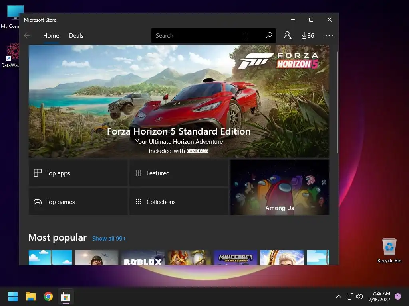Click Microsoft Store taskbar icon
Screen dimensions: 409x306
66,296
